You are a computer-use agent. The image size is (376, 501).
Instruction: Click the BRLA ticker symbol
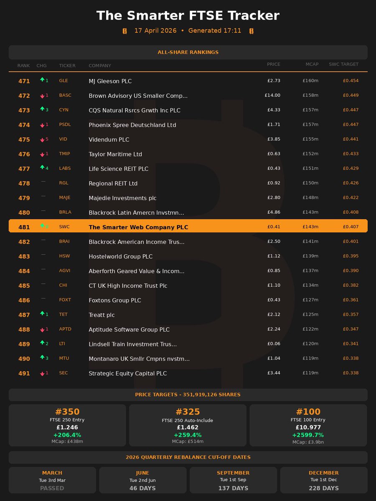65,212
